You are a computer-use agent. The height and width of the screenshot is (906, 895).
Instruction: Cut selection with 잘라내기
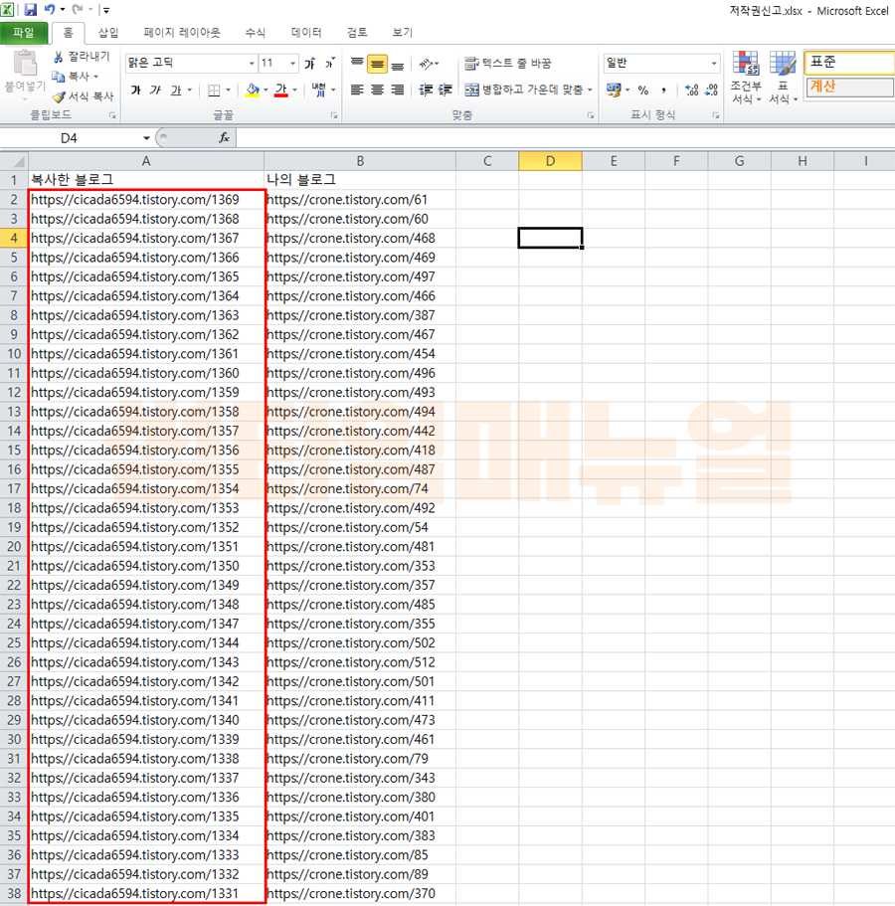tap(82, 57)
